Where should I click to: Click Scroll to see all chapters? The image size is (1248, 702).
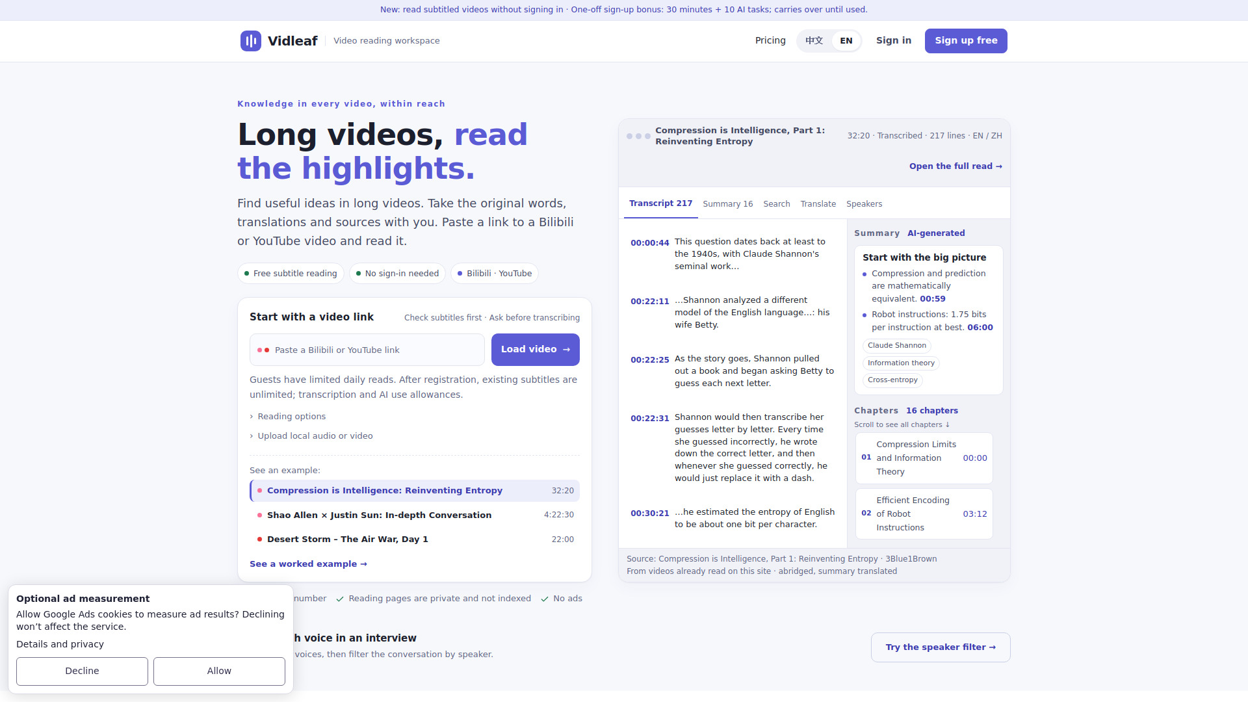tap(902, 425)
